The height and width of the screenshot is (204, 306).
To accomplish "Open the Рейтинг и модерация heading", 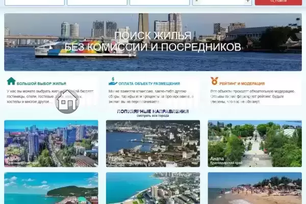I will pos(242,84).
